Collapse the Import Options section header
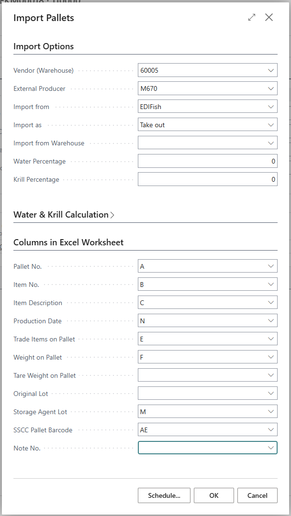This screenshot has width=291, height=516. (x=44, y=46)
